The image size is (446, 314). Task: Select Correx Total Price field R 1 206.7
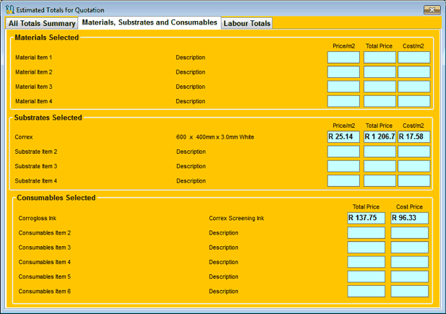[x=379, y=136]
